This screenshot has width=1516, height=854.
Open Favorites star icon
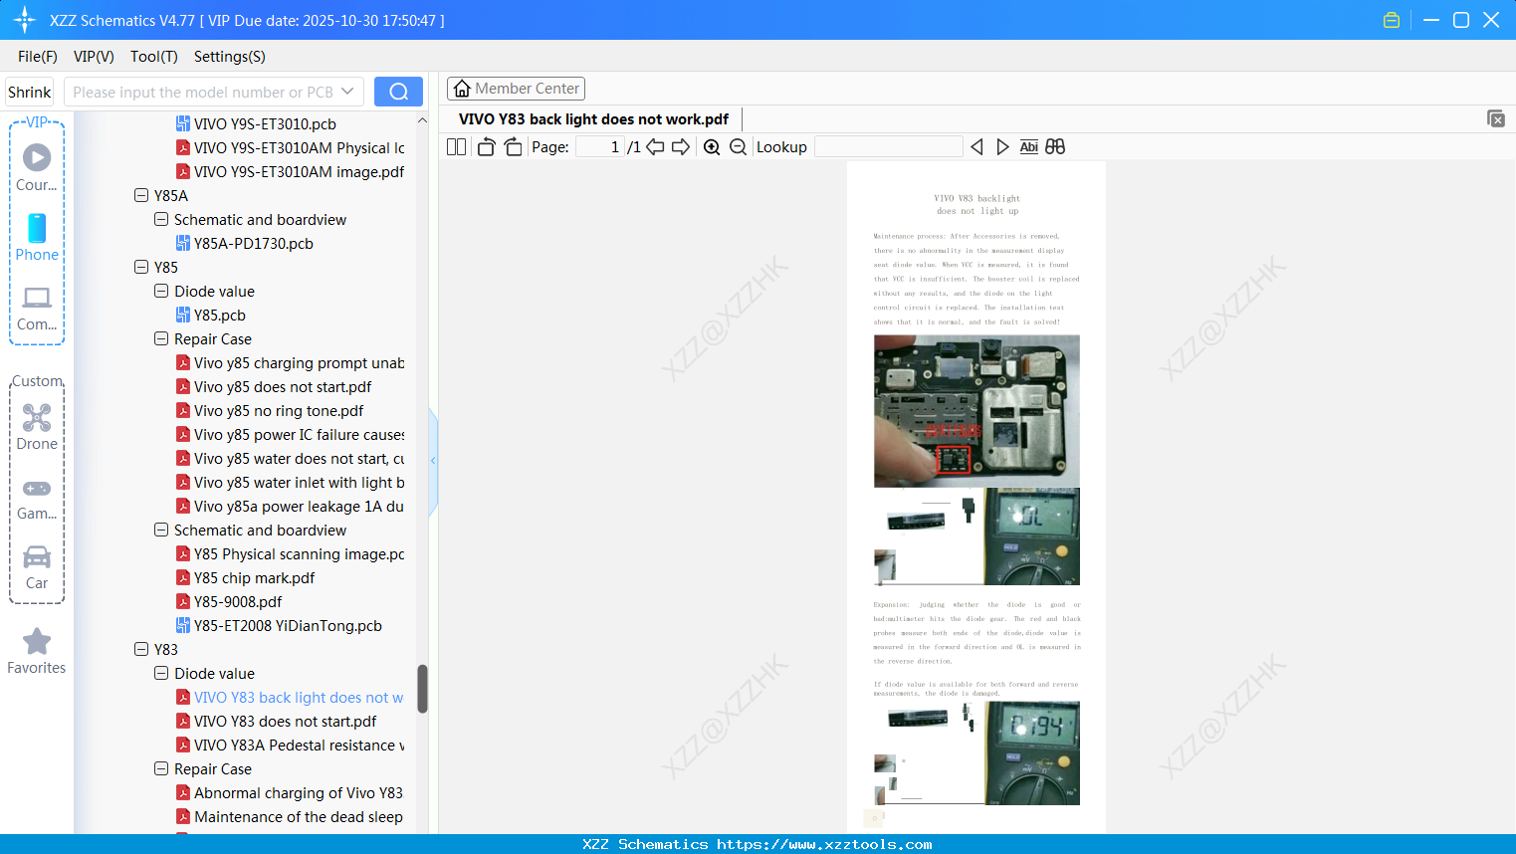tap(37, 641)
